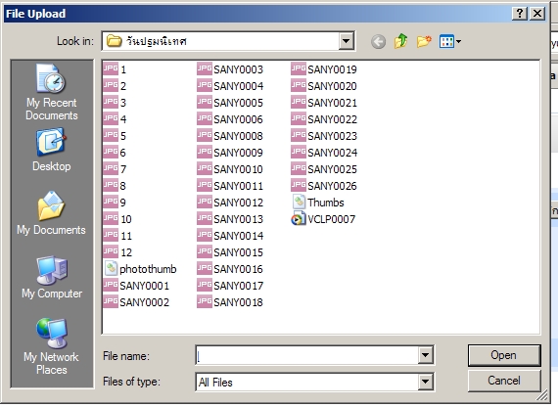Select file SANY0017

(230, 286)
